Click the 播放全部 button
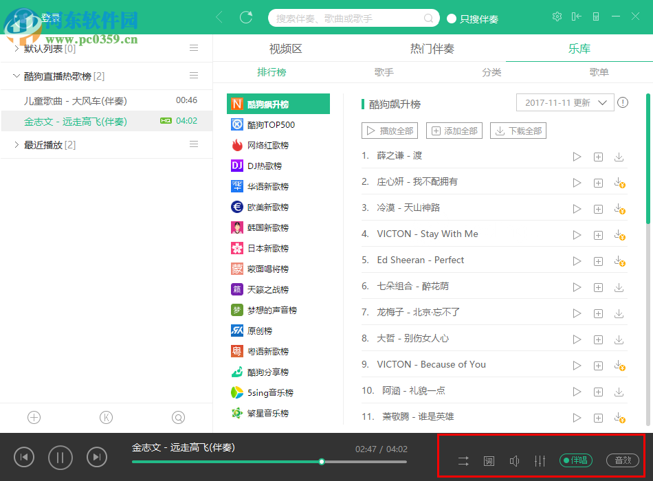This screenshot has height=481, width=653. (x=388, y=131)
